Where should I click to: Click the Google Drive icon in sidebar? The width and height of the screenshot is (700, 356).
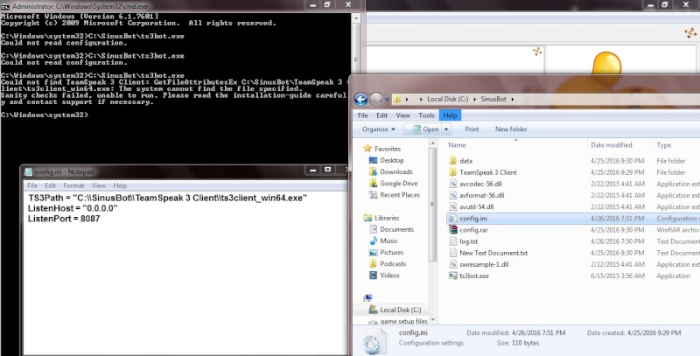coord(374,184)
